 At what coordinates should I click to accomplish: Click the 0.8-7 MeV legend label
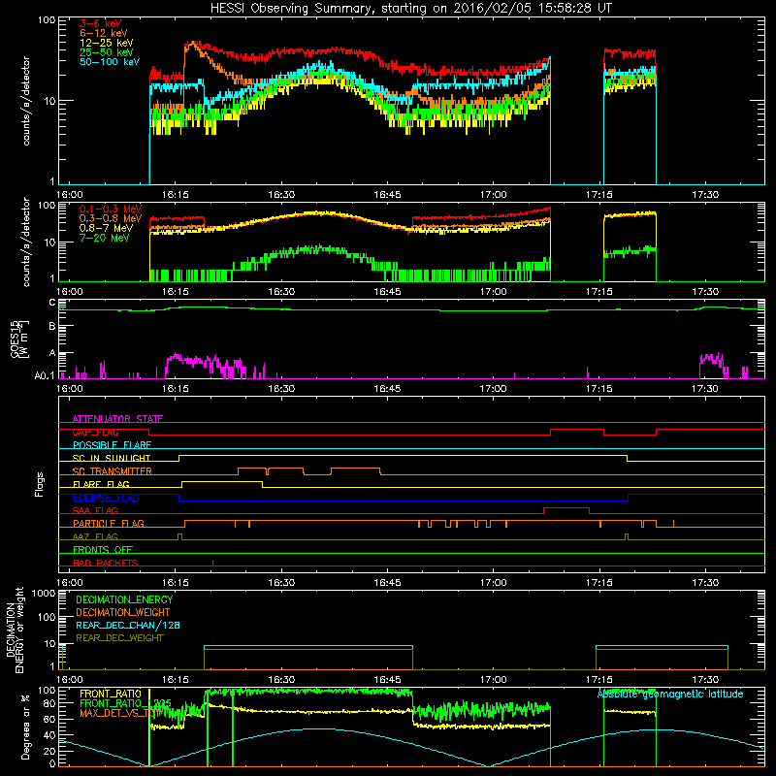tap(106, 228)
